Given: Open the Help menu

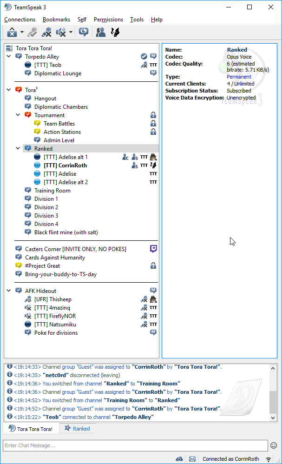Looking at the screenshot, I should 157,20.
